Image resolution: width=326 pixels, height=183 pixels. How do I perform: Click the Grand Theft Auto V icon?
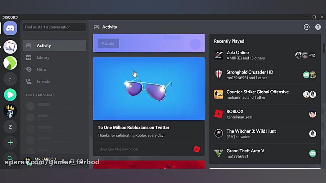click(219, 153)
